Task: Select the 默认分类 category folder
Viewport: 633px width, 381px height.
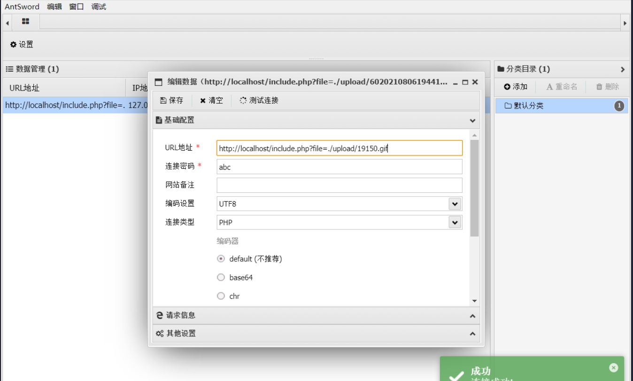Action: pos(528,106)
